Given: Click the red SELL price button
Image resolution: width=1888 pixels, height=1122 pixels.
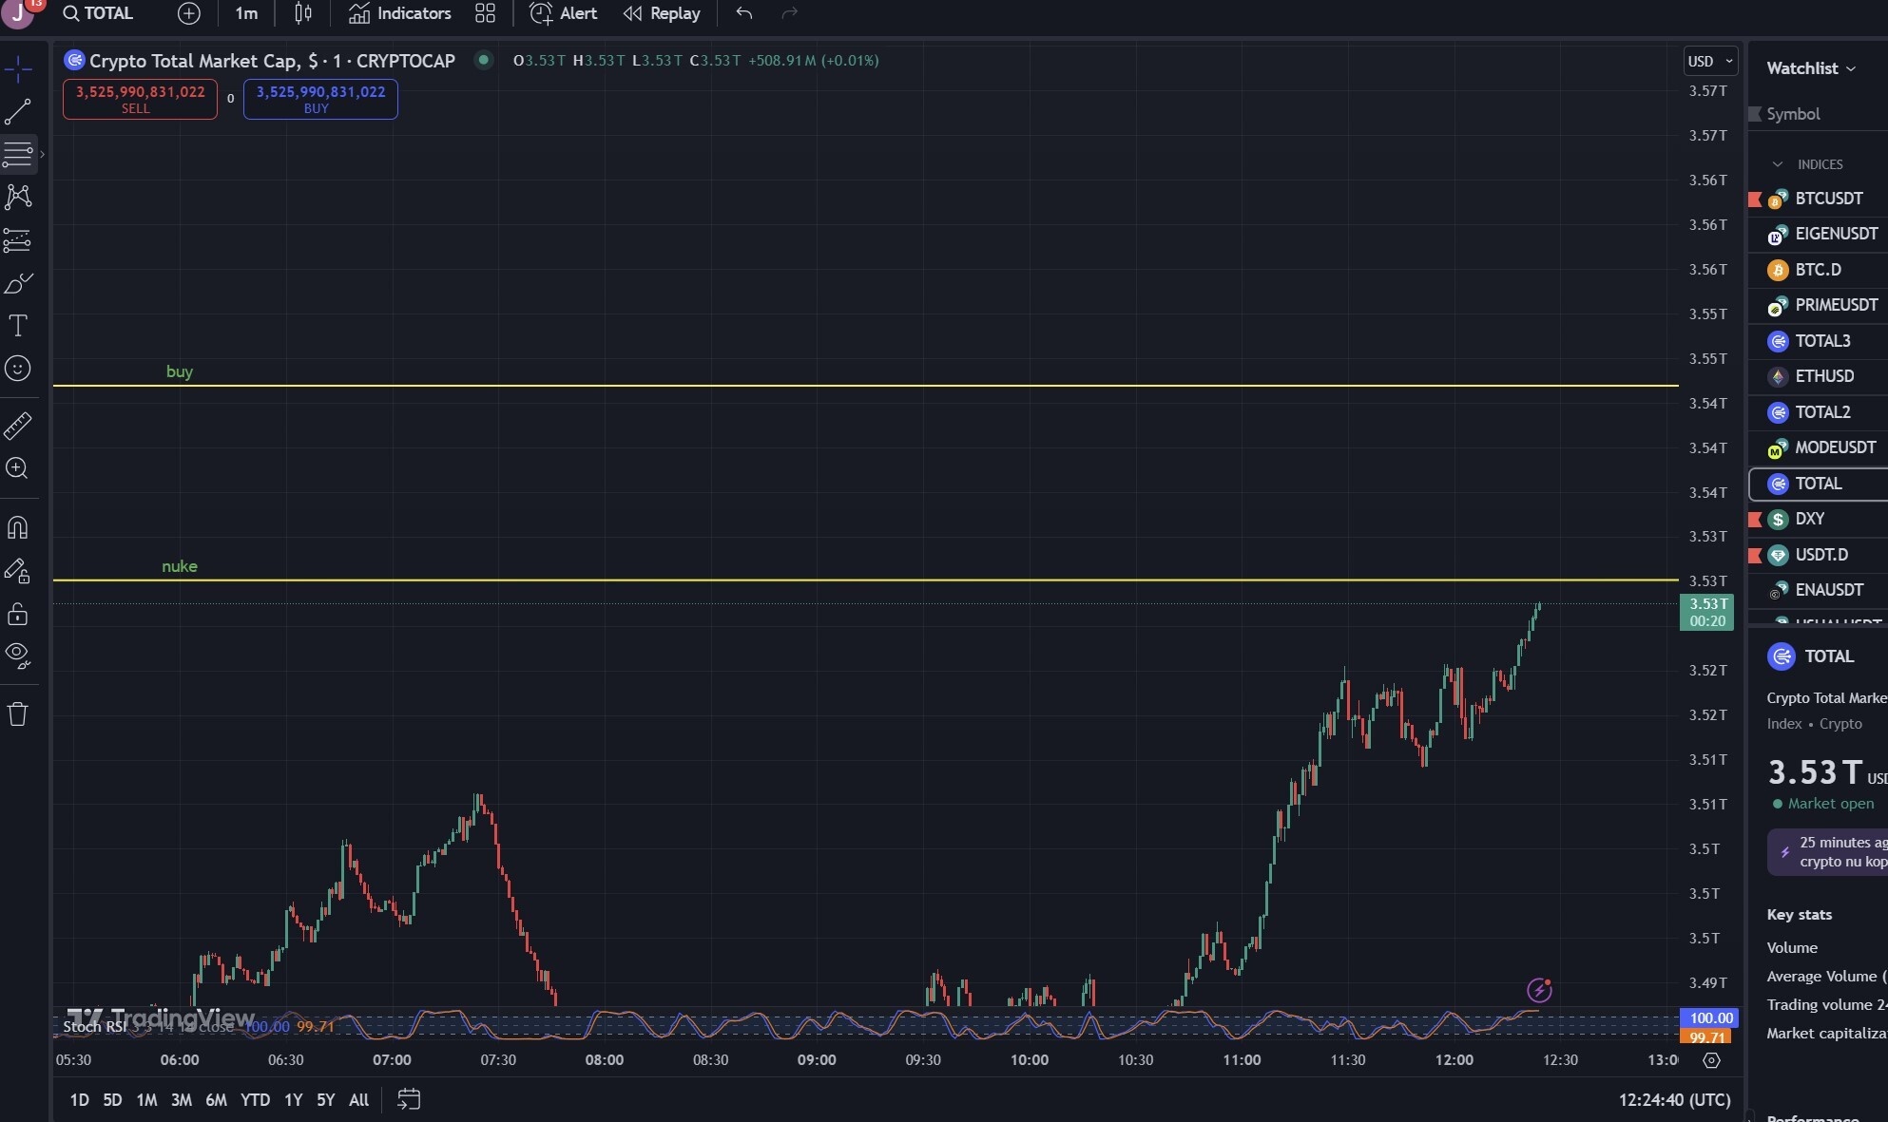Looking at the screenshot, I should click(x=140, y=99).
